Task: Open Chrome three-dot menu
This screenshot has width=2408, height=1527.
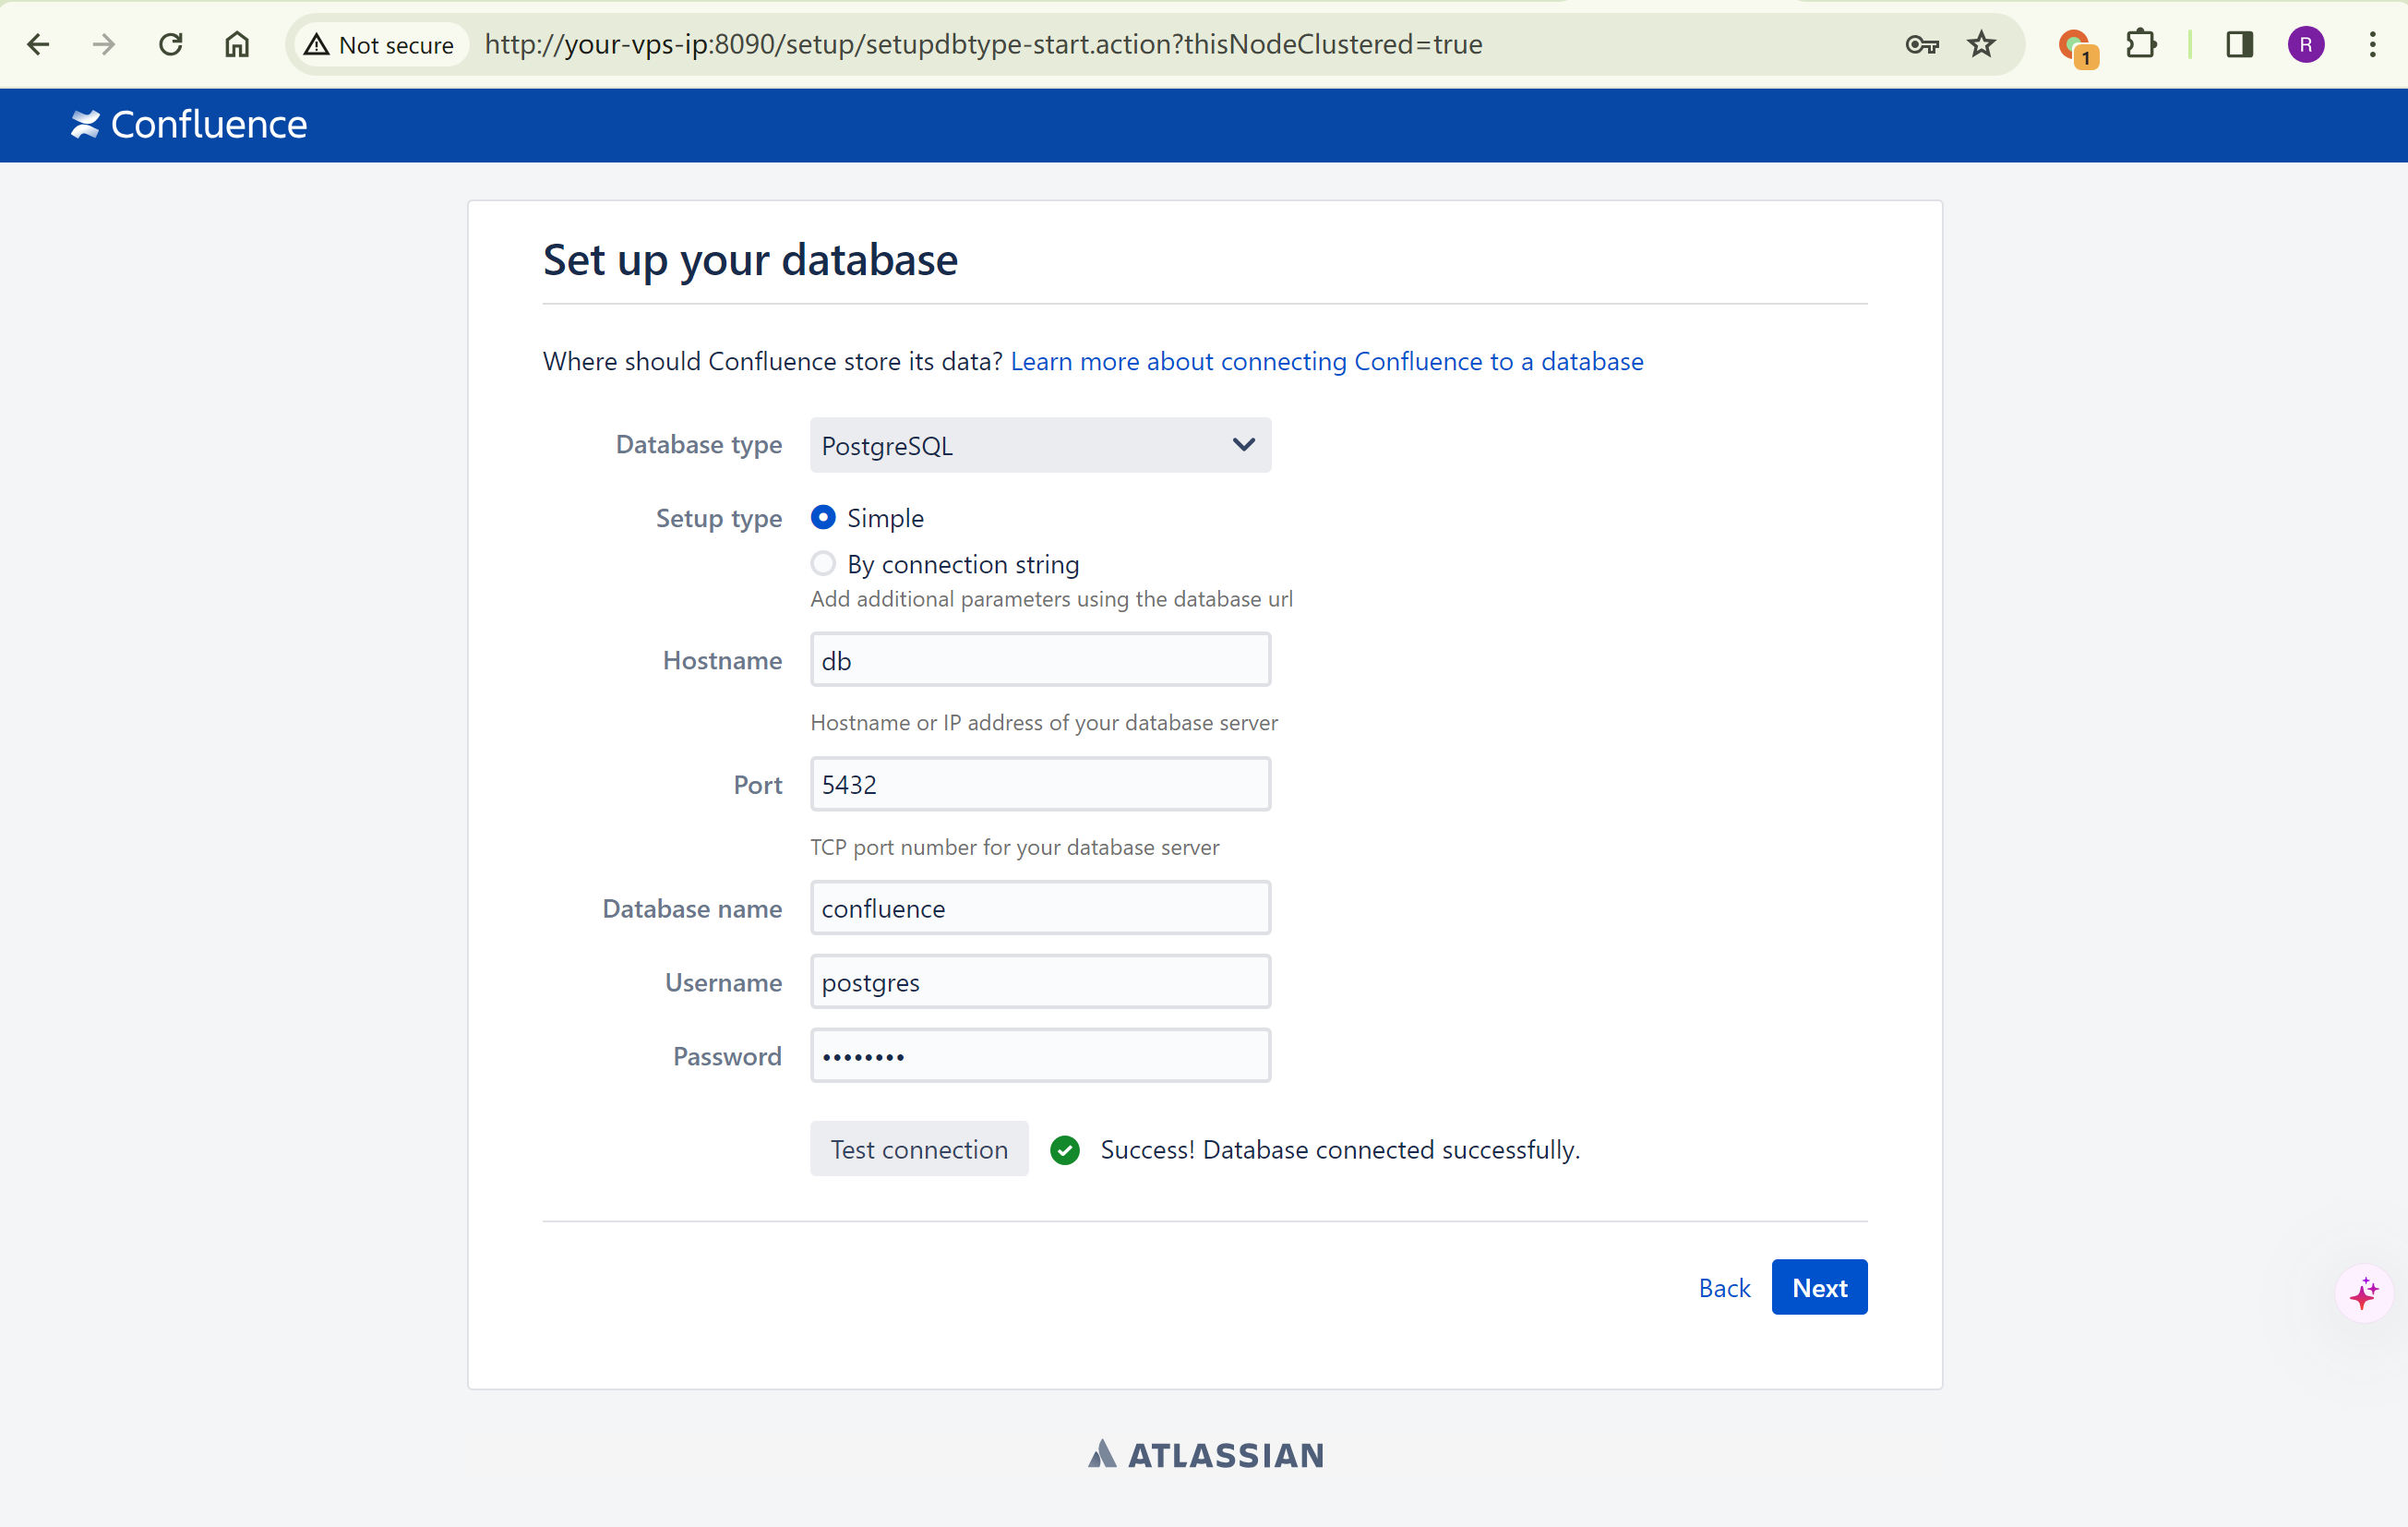Action: point(2372,44)
